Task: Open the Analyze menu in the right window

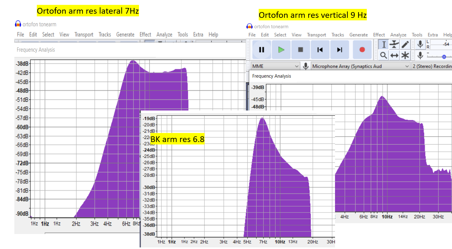Action: pyautogui.click(x=398, y=35)
